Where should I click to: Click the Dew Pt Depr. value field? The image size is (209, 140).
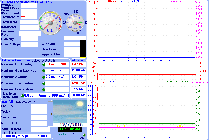point(29,44)
